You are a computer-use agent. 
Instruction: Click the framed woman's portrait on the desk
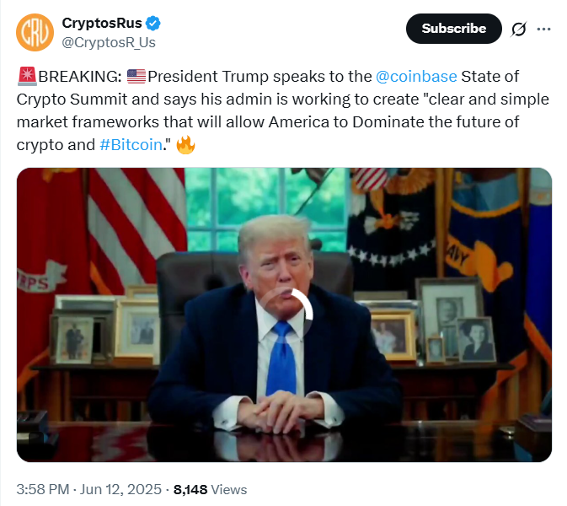(x=476, y=338)
